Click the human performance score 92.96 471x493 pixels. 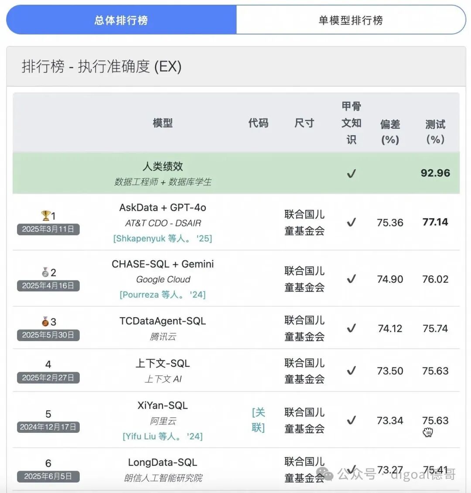click(435, 173)
